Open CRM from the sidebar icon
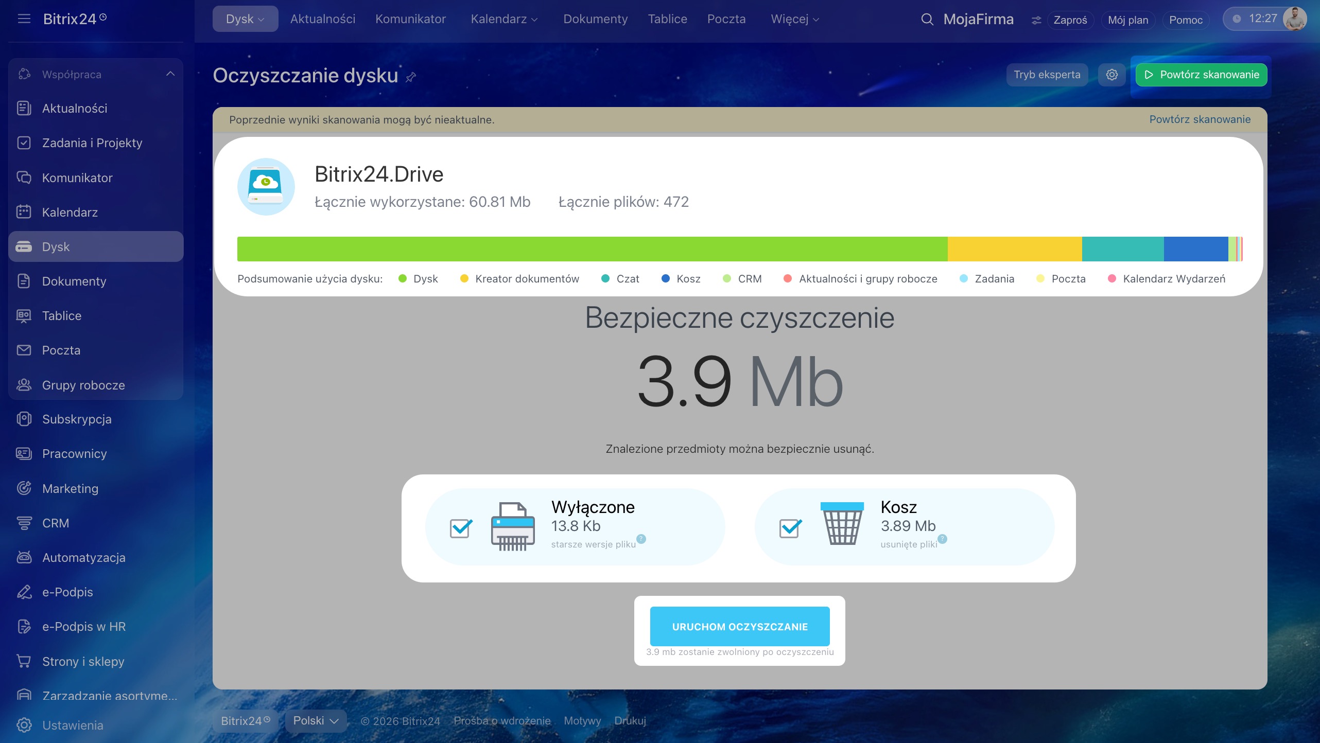The width and height of the screenshot is (1320, 743). (x=24, y=523)
